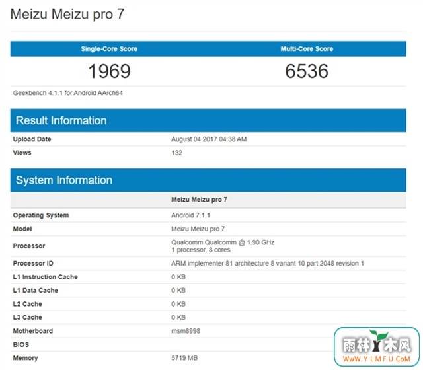Image resolution: width=423 pixels, height=370 pixels.
Task: Click the page title 'Meizu Meizu pro 7'
Action: pyautogui.click(x=67, y=15)
